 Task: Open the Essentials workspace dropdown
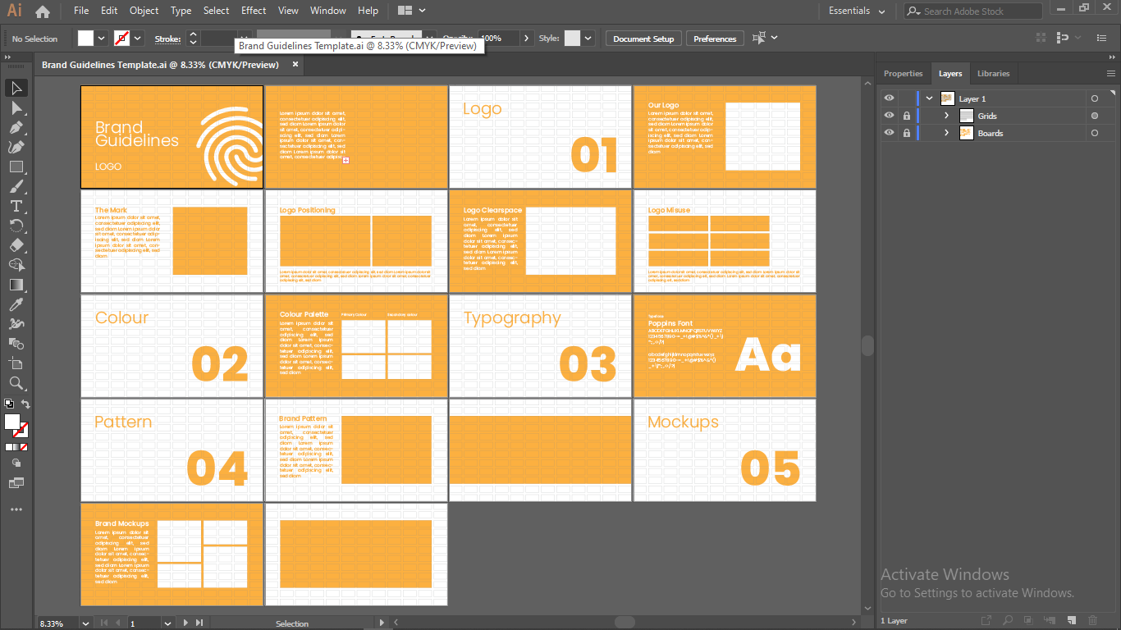(x=857, y=11)
